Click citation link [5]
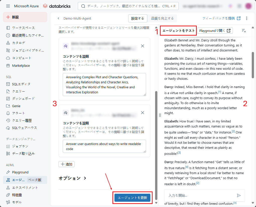The height and width of the screenshot is (207, 256). tap(235, 202)
